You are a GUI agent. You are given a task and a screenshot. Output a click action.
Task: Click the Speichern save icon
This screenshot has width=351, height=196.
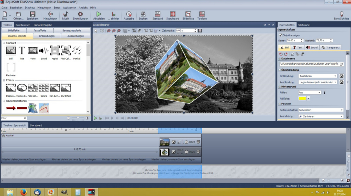click(x=32, y=14)
